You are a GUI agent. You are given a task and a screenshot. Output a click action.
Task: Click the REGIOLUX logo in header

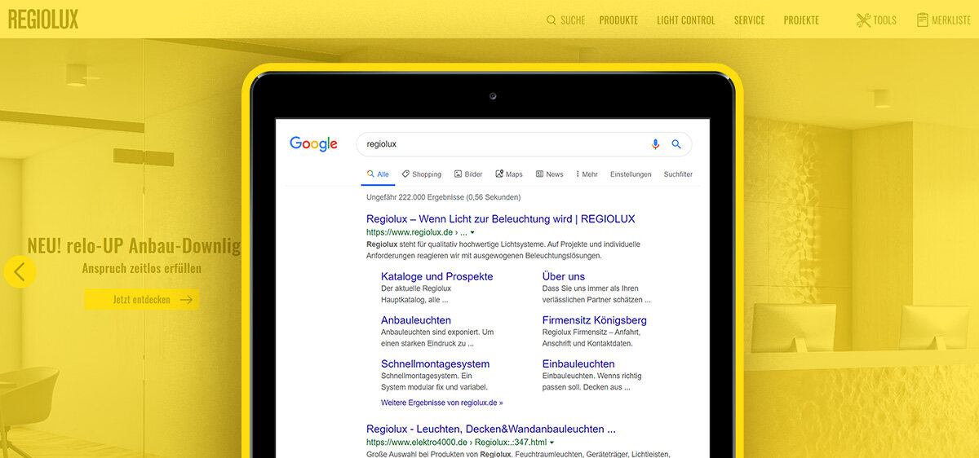43,20
